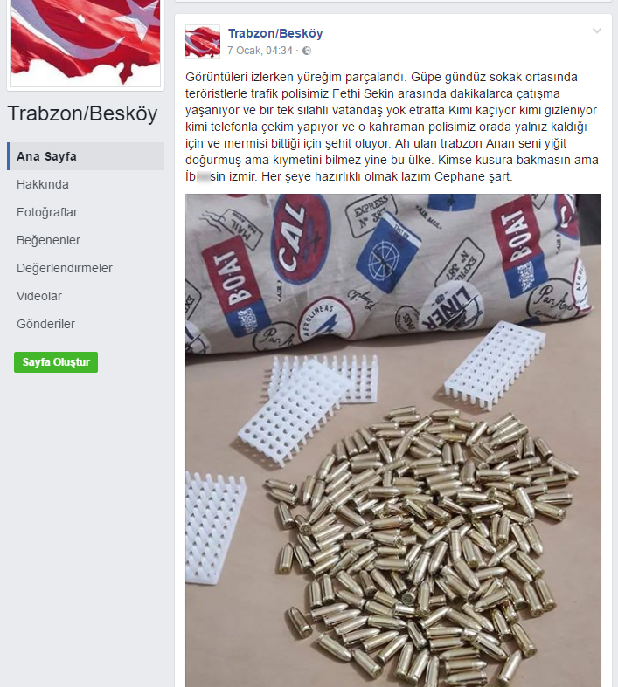Image resolution: width=618 pixels, height=687 pixels.
Task: Open the bullets photo in the post
Action: [x=393, y=440]
